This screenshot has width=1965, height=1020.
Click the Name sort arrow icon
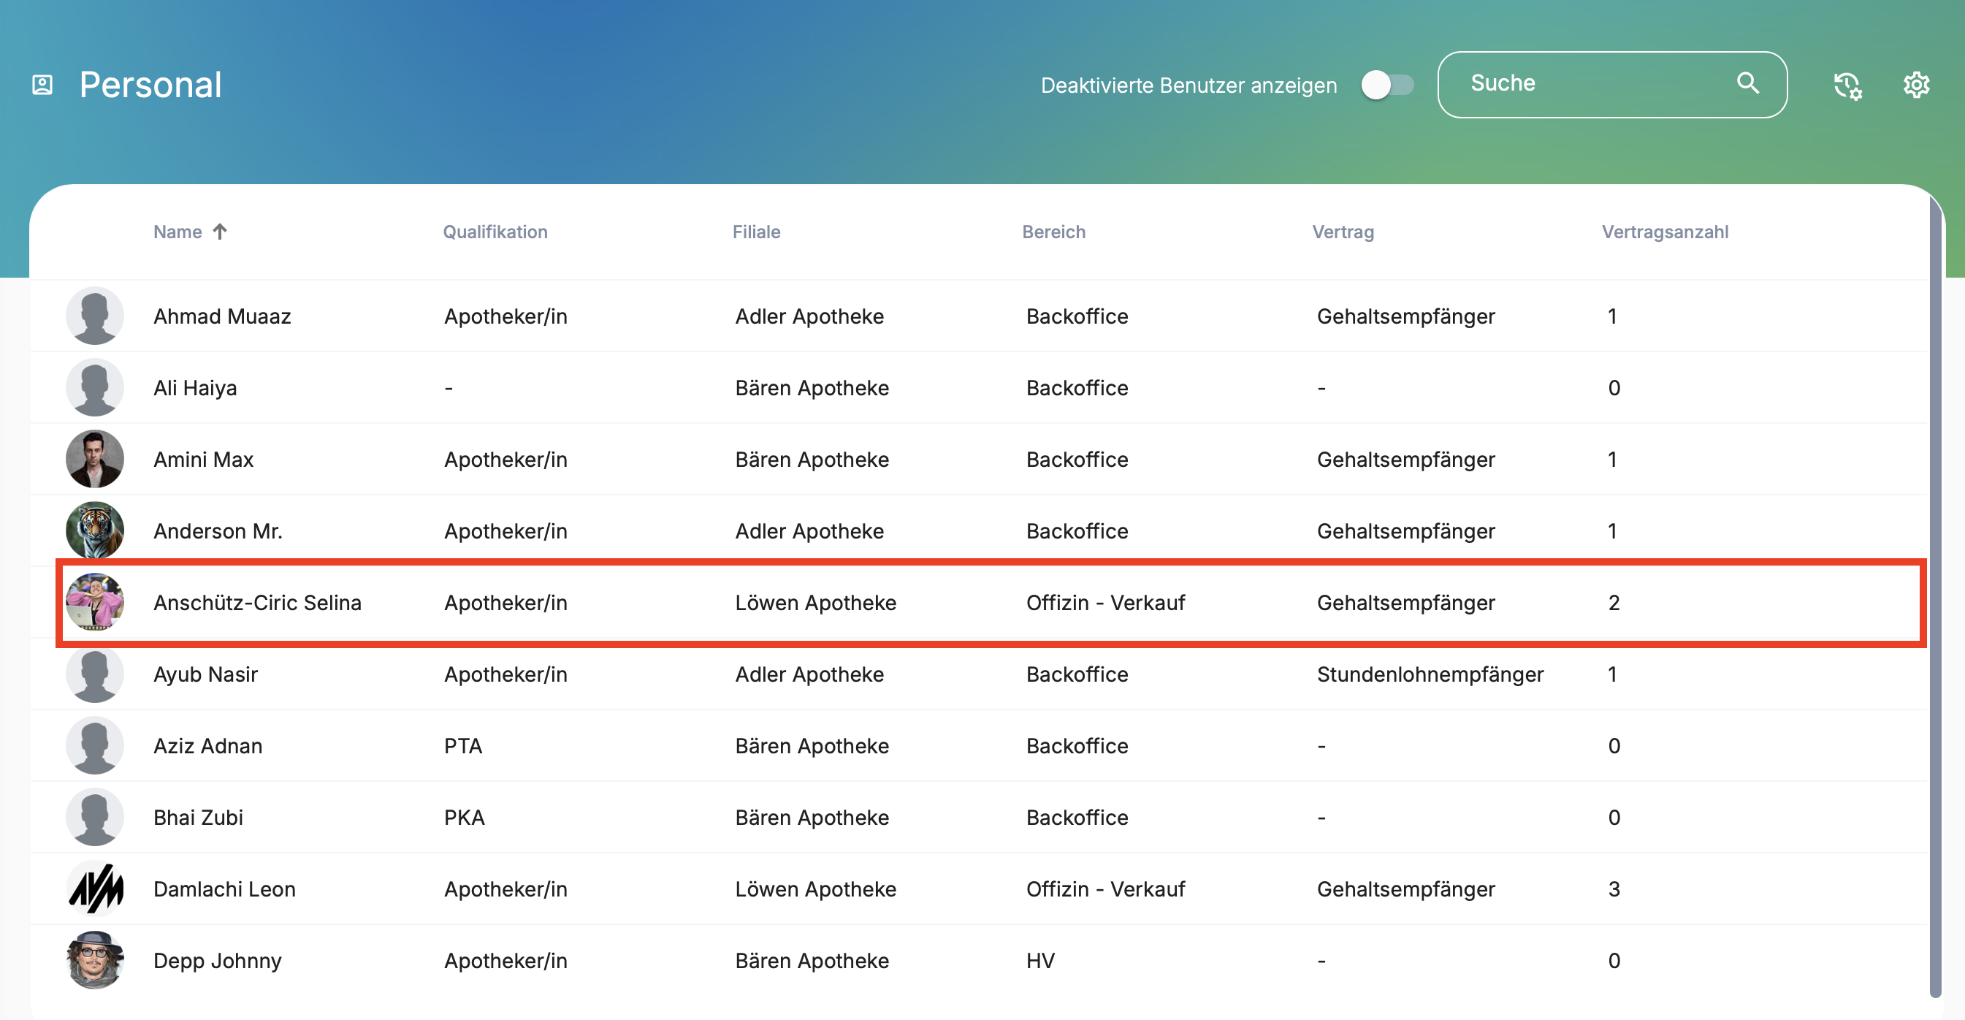pyautogui.click(x=220, y=231)
